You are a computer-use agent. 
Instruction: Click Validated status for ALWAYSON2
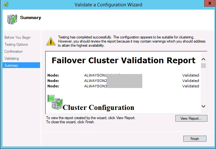coord(191,81)
